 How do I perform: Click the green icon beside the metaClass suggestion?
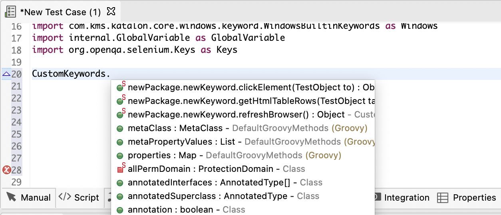coord(119,129)
